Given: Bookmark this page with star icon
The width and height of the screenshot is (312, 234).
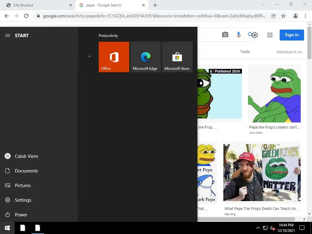Looking at the screenshot, I should coord(283,16).
